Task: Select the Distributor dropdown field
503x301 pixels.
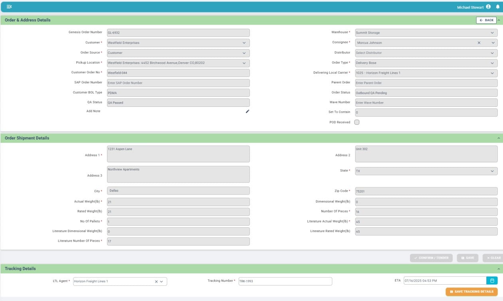Action: coord(426,53)
